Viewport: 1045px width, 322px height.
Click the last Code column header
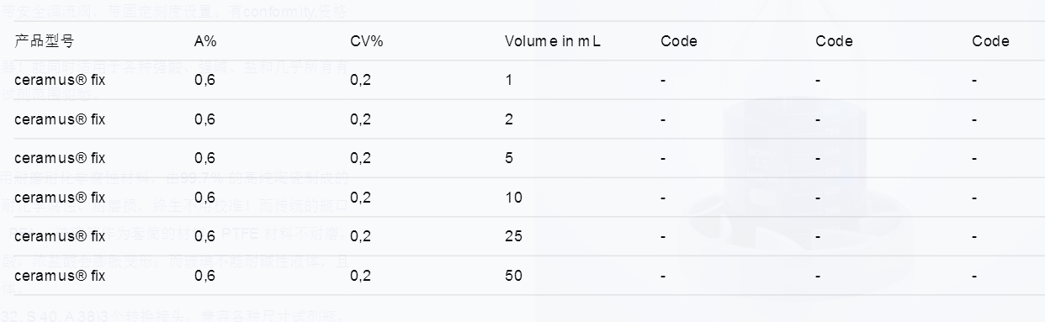(x=990, y=41)
